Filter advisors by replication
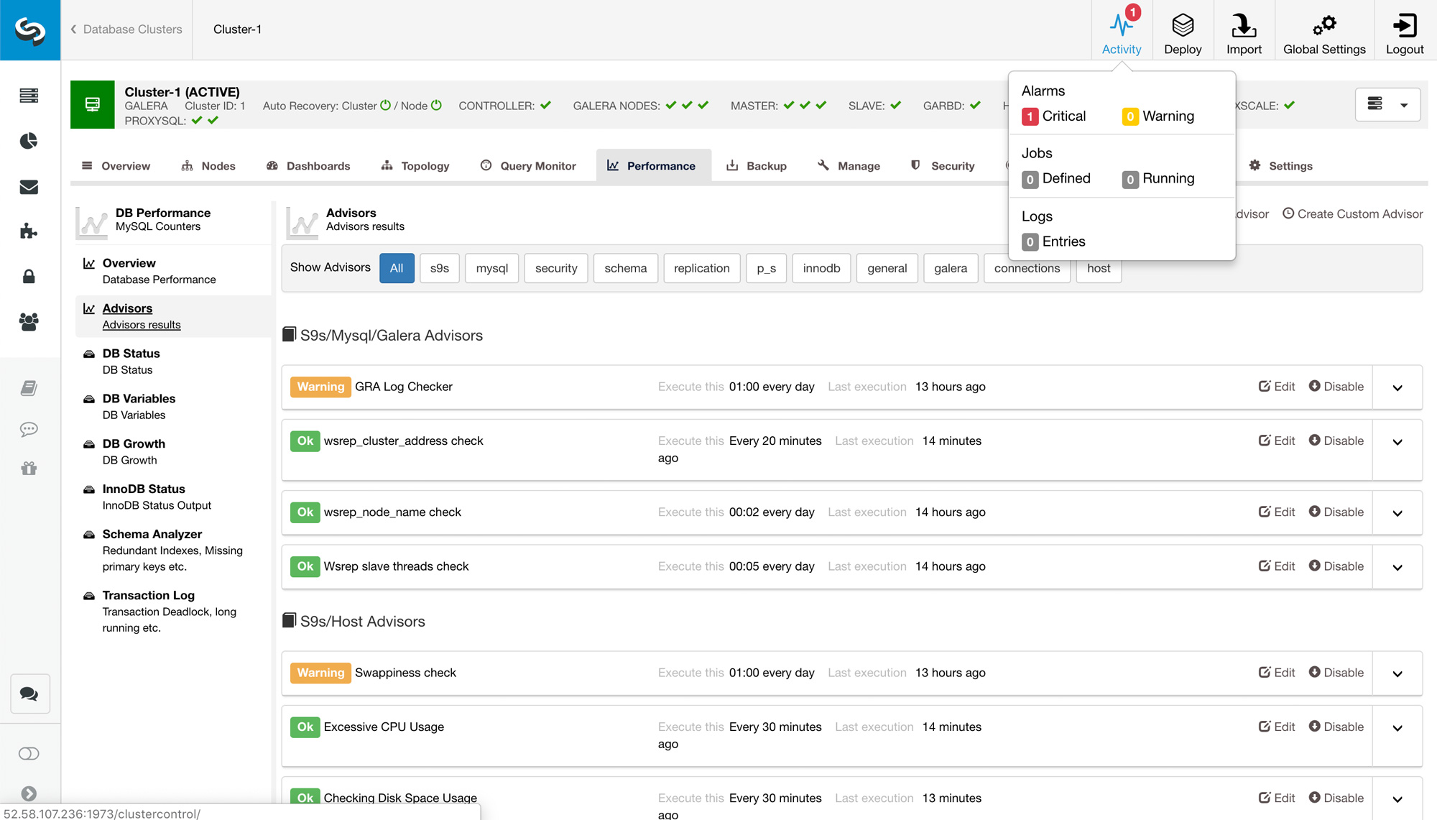 coord(702,268)
